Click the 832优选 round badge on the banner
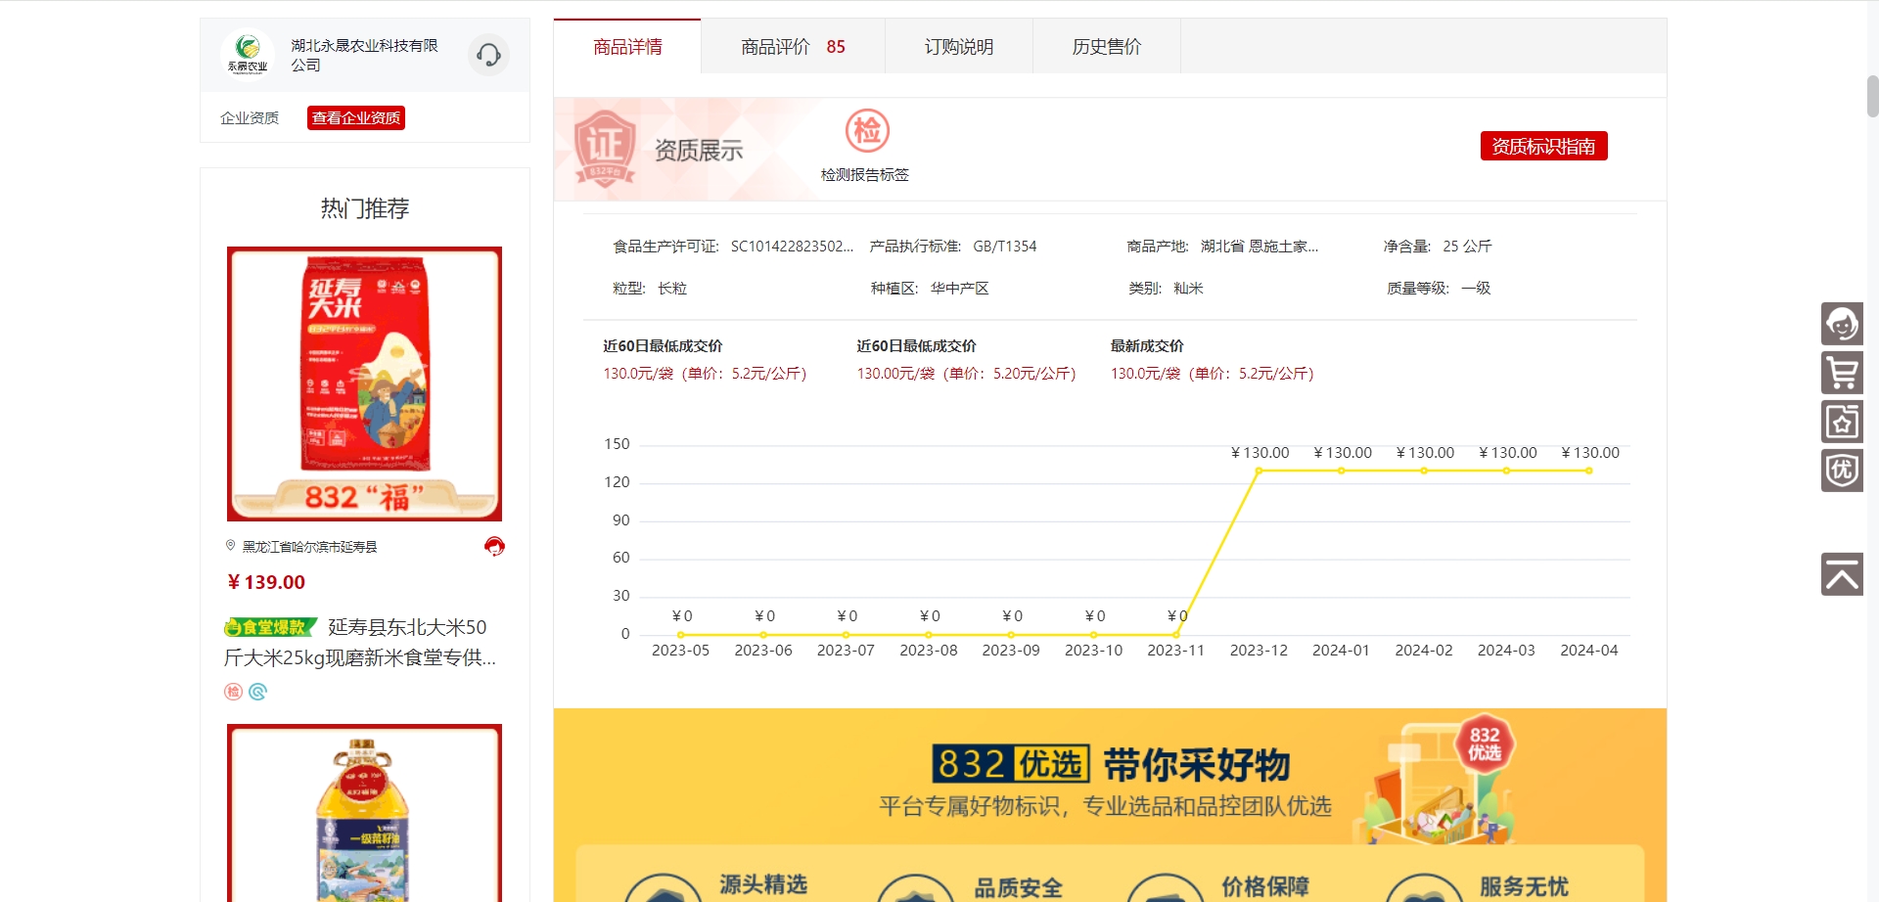This screenshot has width=1879, height=902. pos(1484,744)
